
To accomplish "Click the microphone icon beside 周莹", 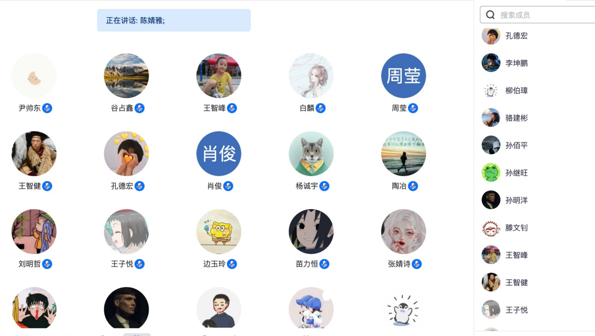I will coord(413,108).
